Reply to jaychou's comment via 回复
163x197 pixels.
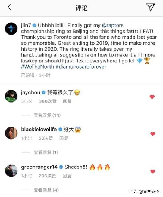click(x=67, y=101)
